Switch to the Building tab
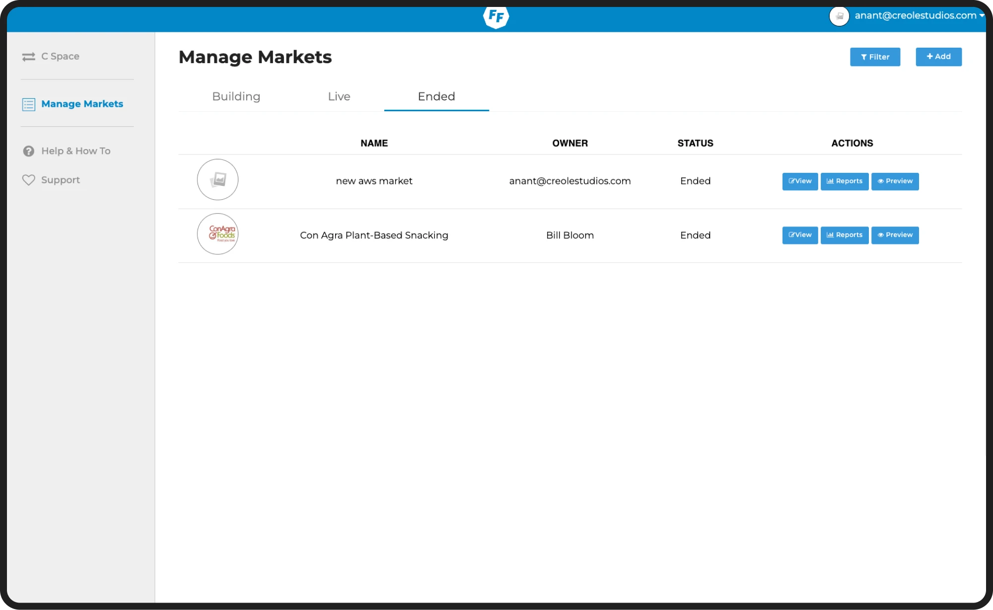Screen dimensions: 993x610 [236, 96]
